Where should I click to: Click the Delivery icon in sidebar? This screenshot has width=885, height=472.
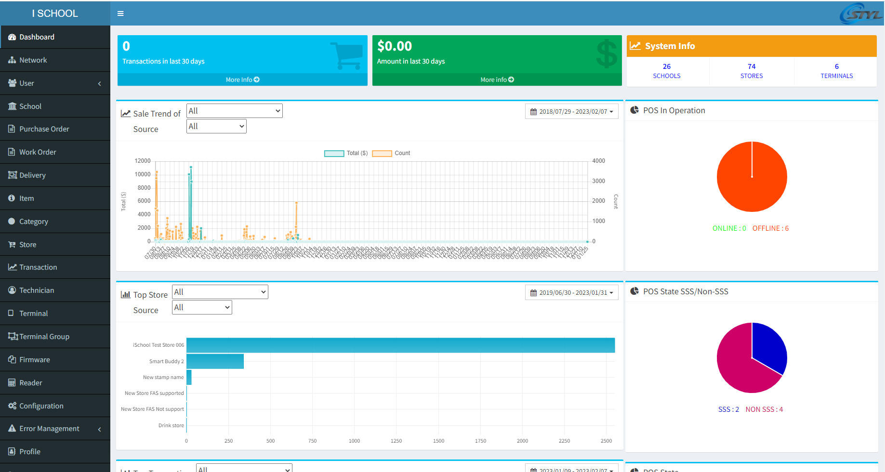click(x=12, y=175)
